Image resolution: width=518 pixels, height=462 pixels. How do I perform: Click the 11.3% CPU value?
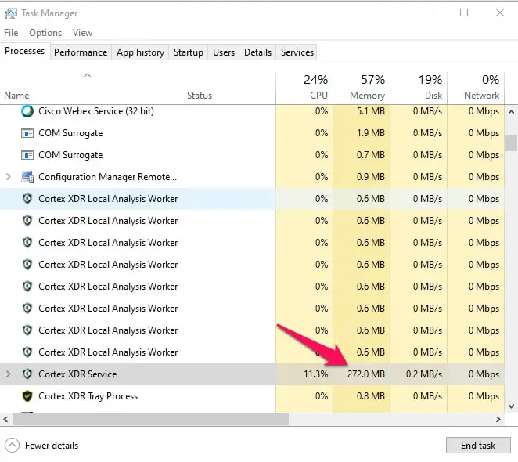pos(316,374)
